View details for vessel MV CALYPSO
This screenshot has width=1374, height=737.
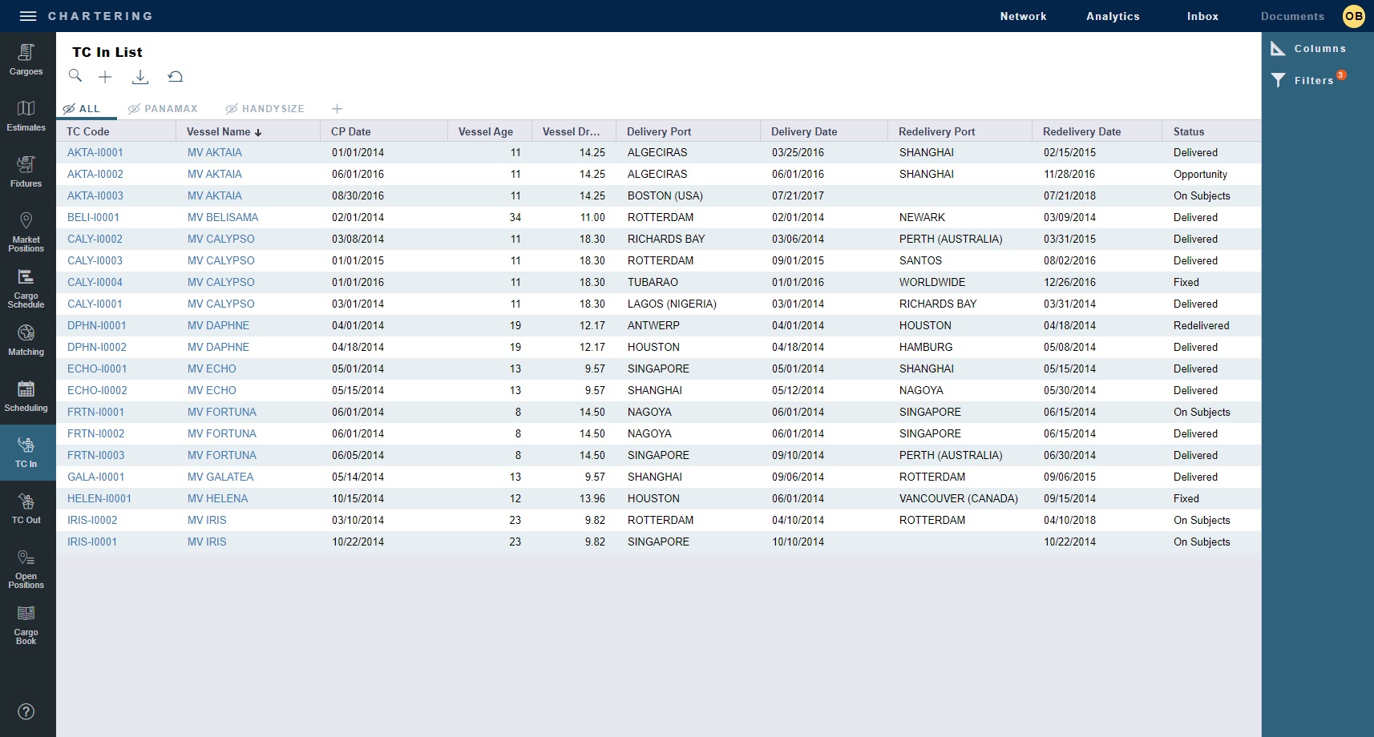[220, 239]
